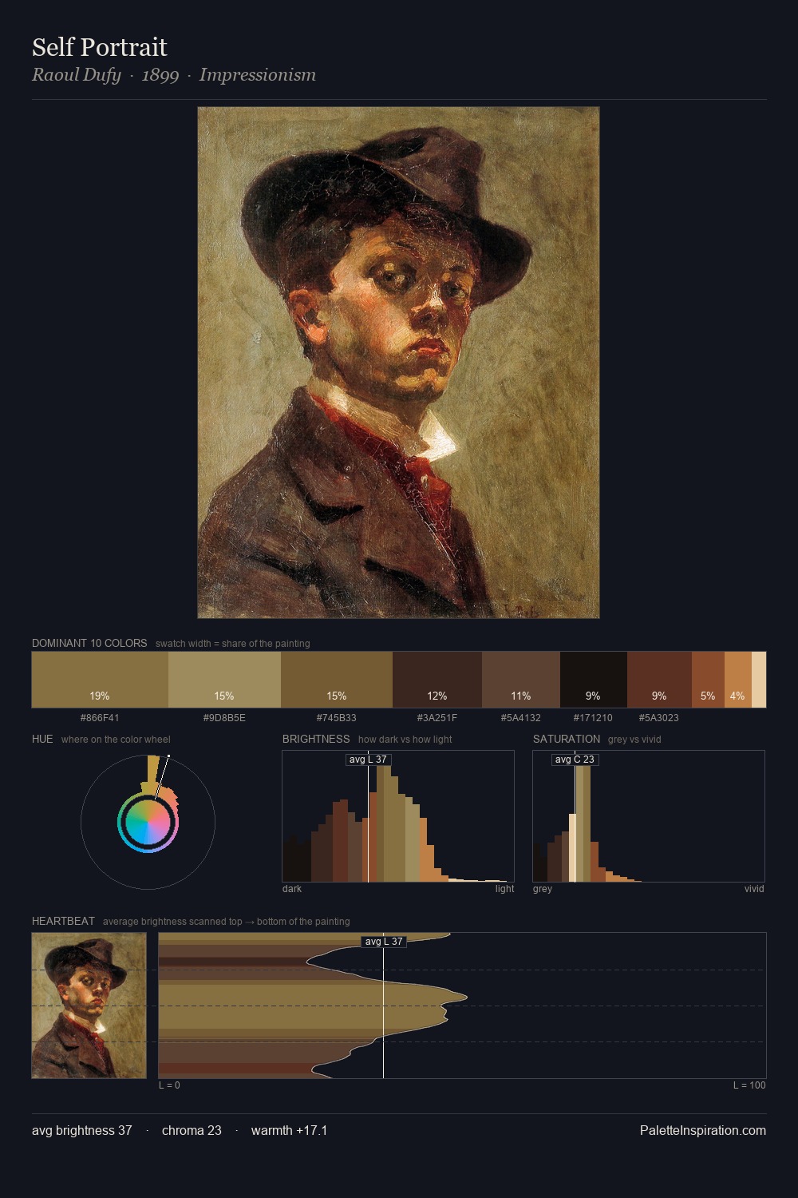Screen dimensions: 798x1198
Task: Click the hex code #171210
Action: tap(593, 718)
